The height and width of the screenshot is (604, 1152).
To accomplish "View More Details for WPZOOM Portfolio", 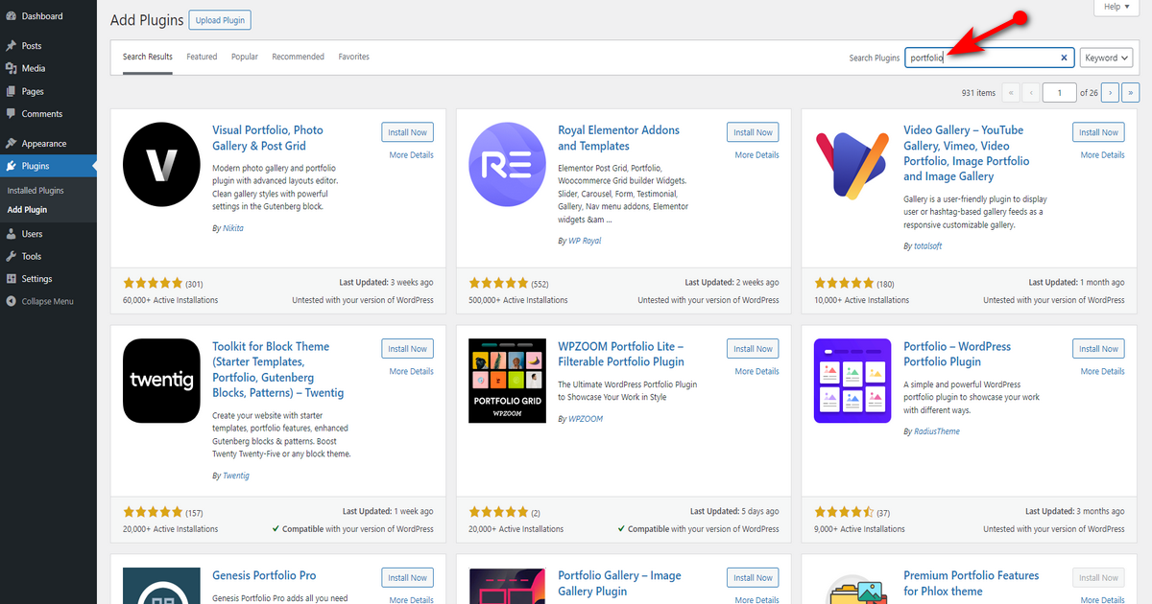I will [x=756, y=372].
